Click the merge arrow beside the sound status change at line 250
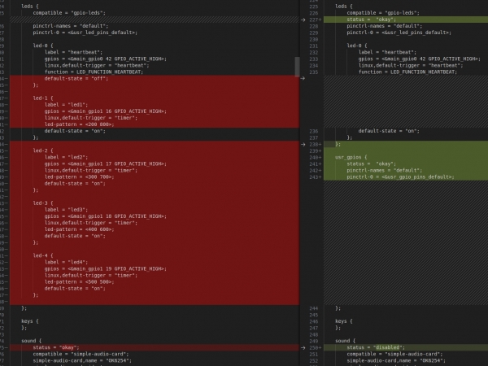 tap(303, 346)
